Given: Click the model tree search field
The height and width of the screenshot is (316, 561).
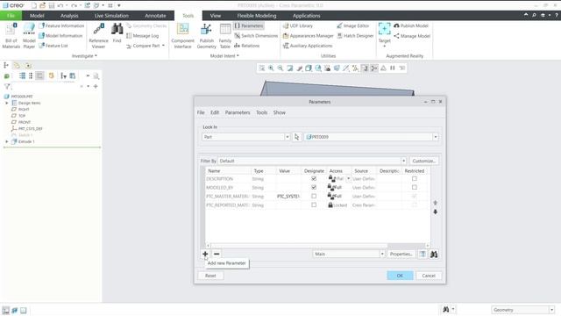Looking at the screenshot, I should tap(45, 86).
